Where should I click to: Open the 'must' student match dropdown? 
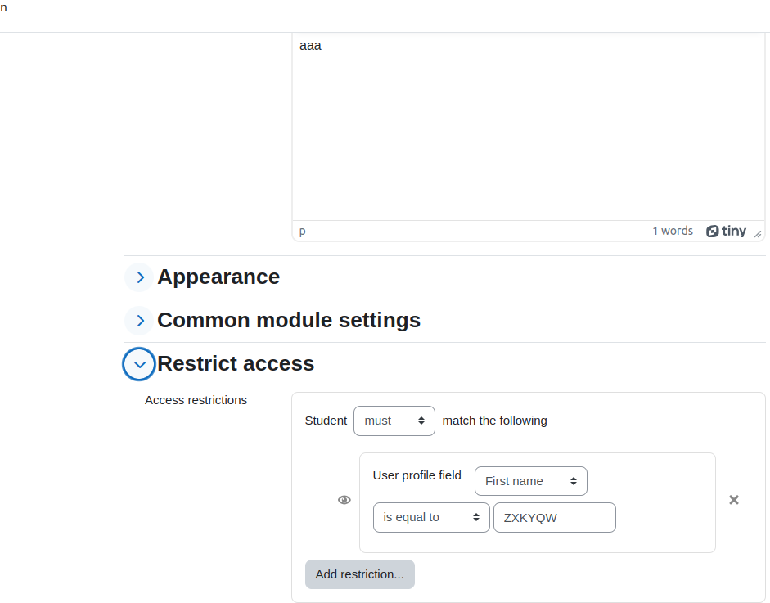point(394,421)
